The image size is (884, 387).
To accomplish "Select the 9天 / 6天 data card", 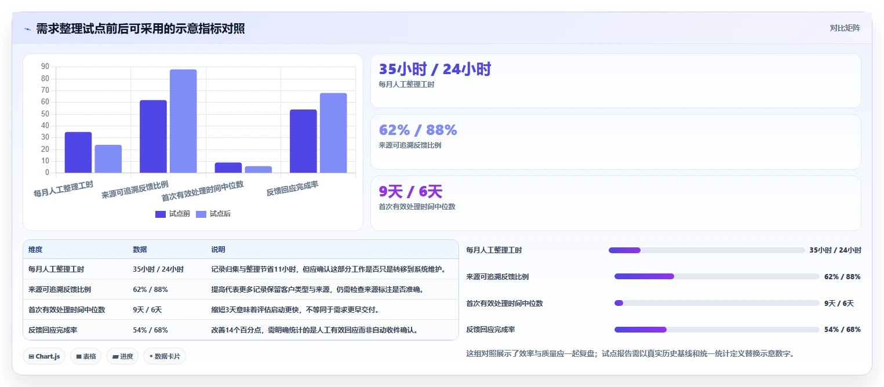I will pos(616,203).
